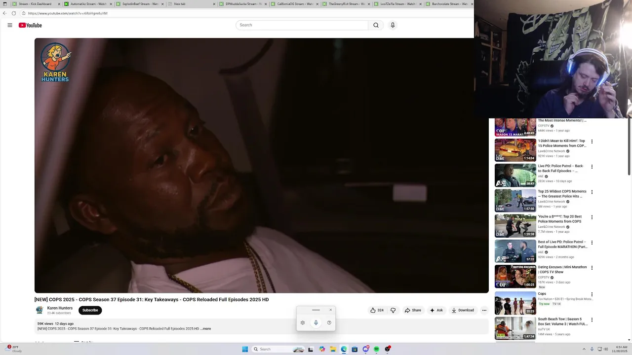Open the Ask AI button

[x=436, y=310]
